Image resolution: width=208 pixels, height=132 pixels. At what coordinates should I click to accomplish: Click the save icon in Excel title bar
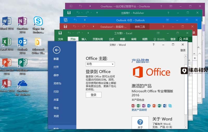click(60, 33)
